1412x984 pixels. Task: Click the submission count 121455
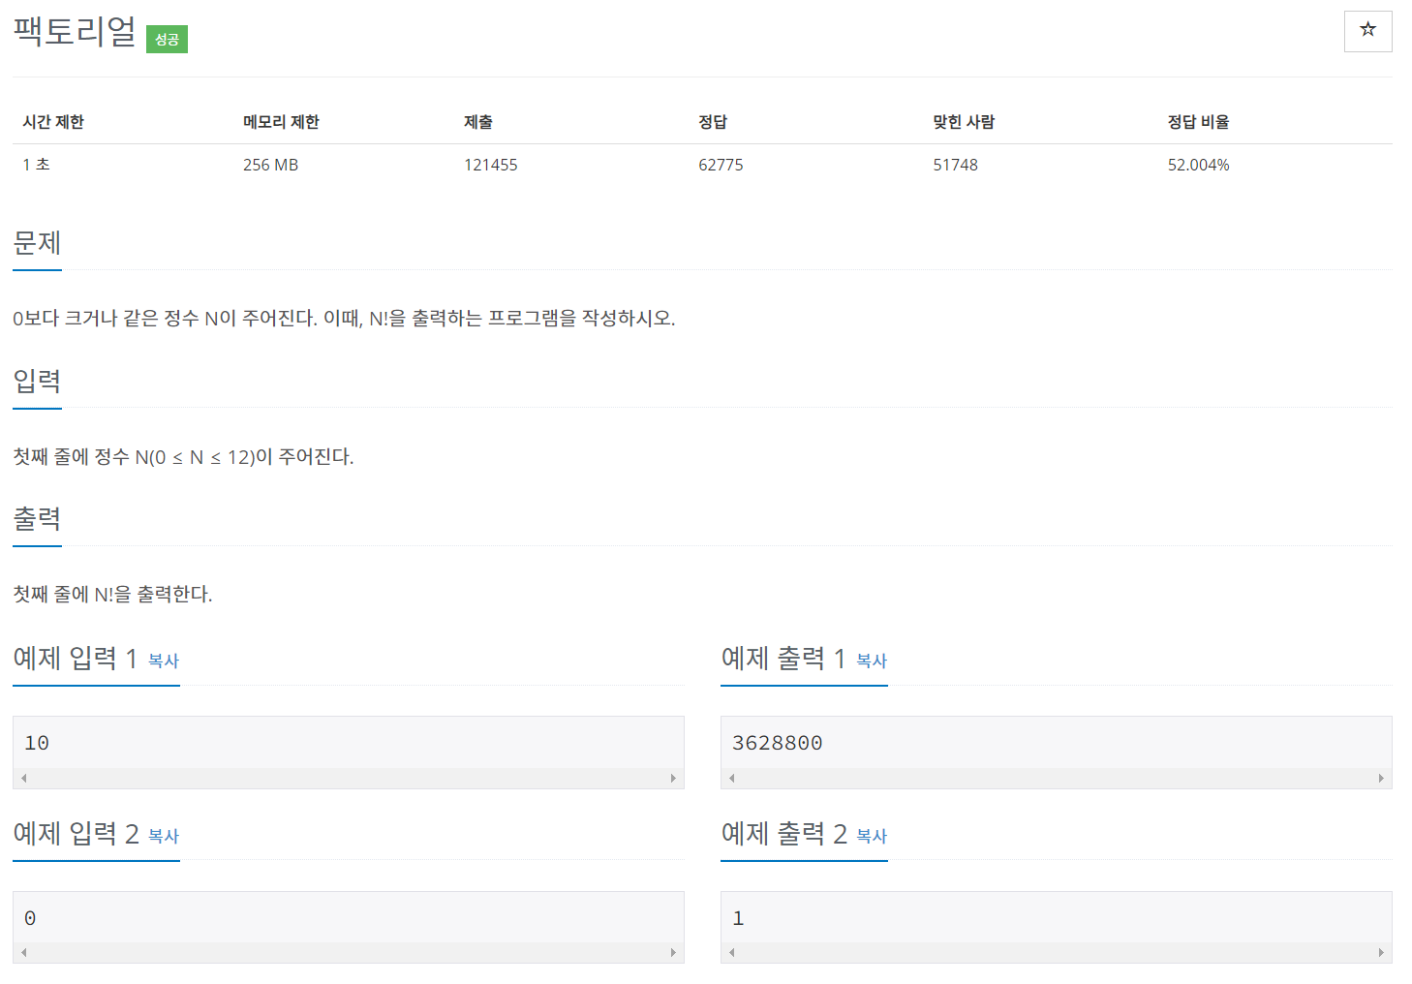(x=491, y=165)
